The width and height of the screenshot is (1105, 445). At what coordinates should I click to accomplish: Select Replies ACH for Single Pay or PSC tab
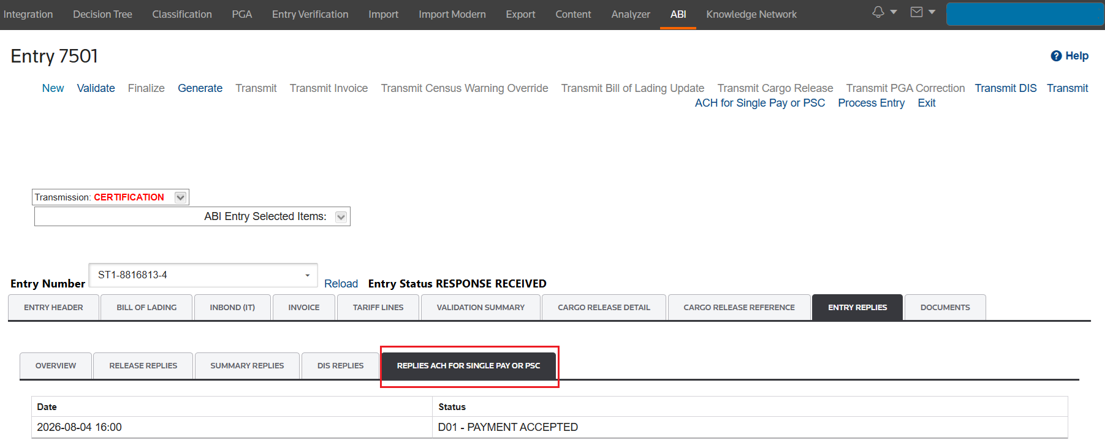[468, 365]
